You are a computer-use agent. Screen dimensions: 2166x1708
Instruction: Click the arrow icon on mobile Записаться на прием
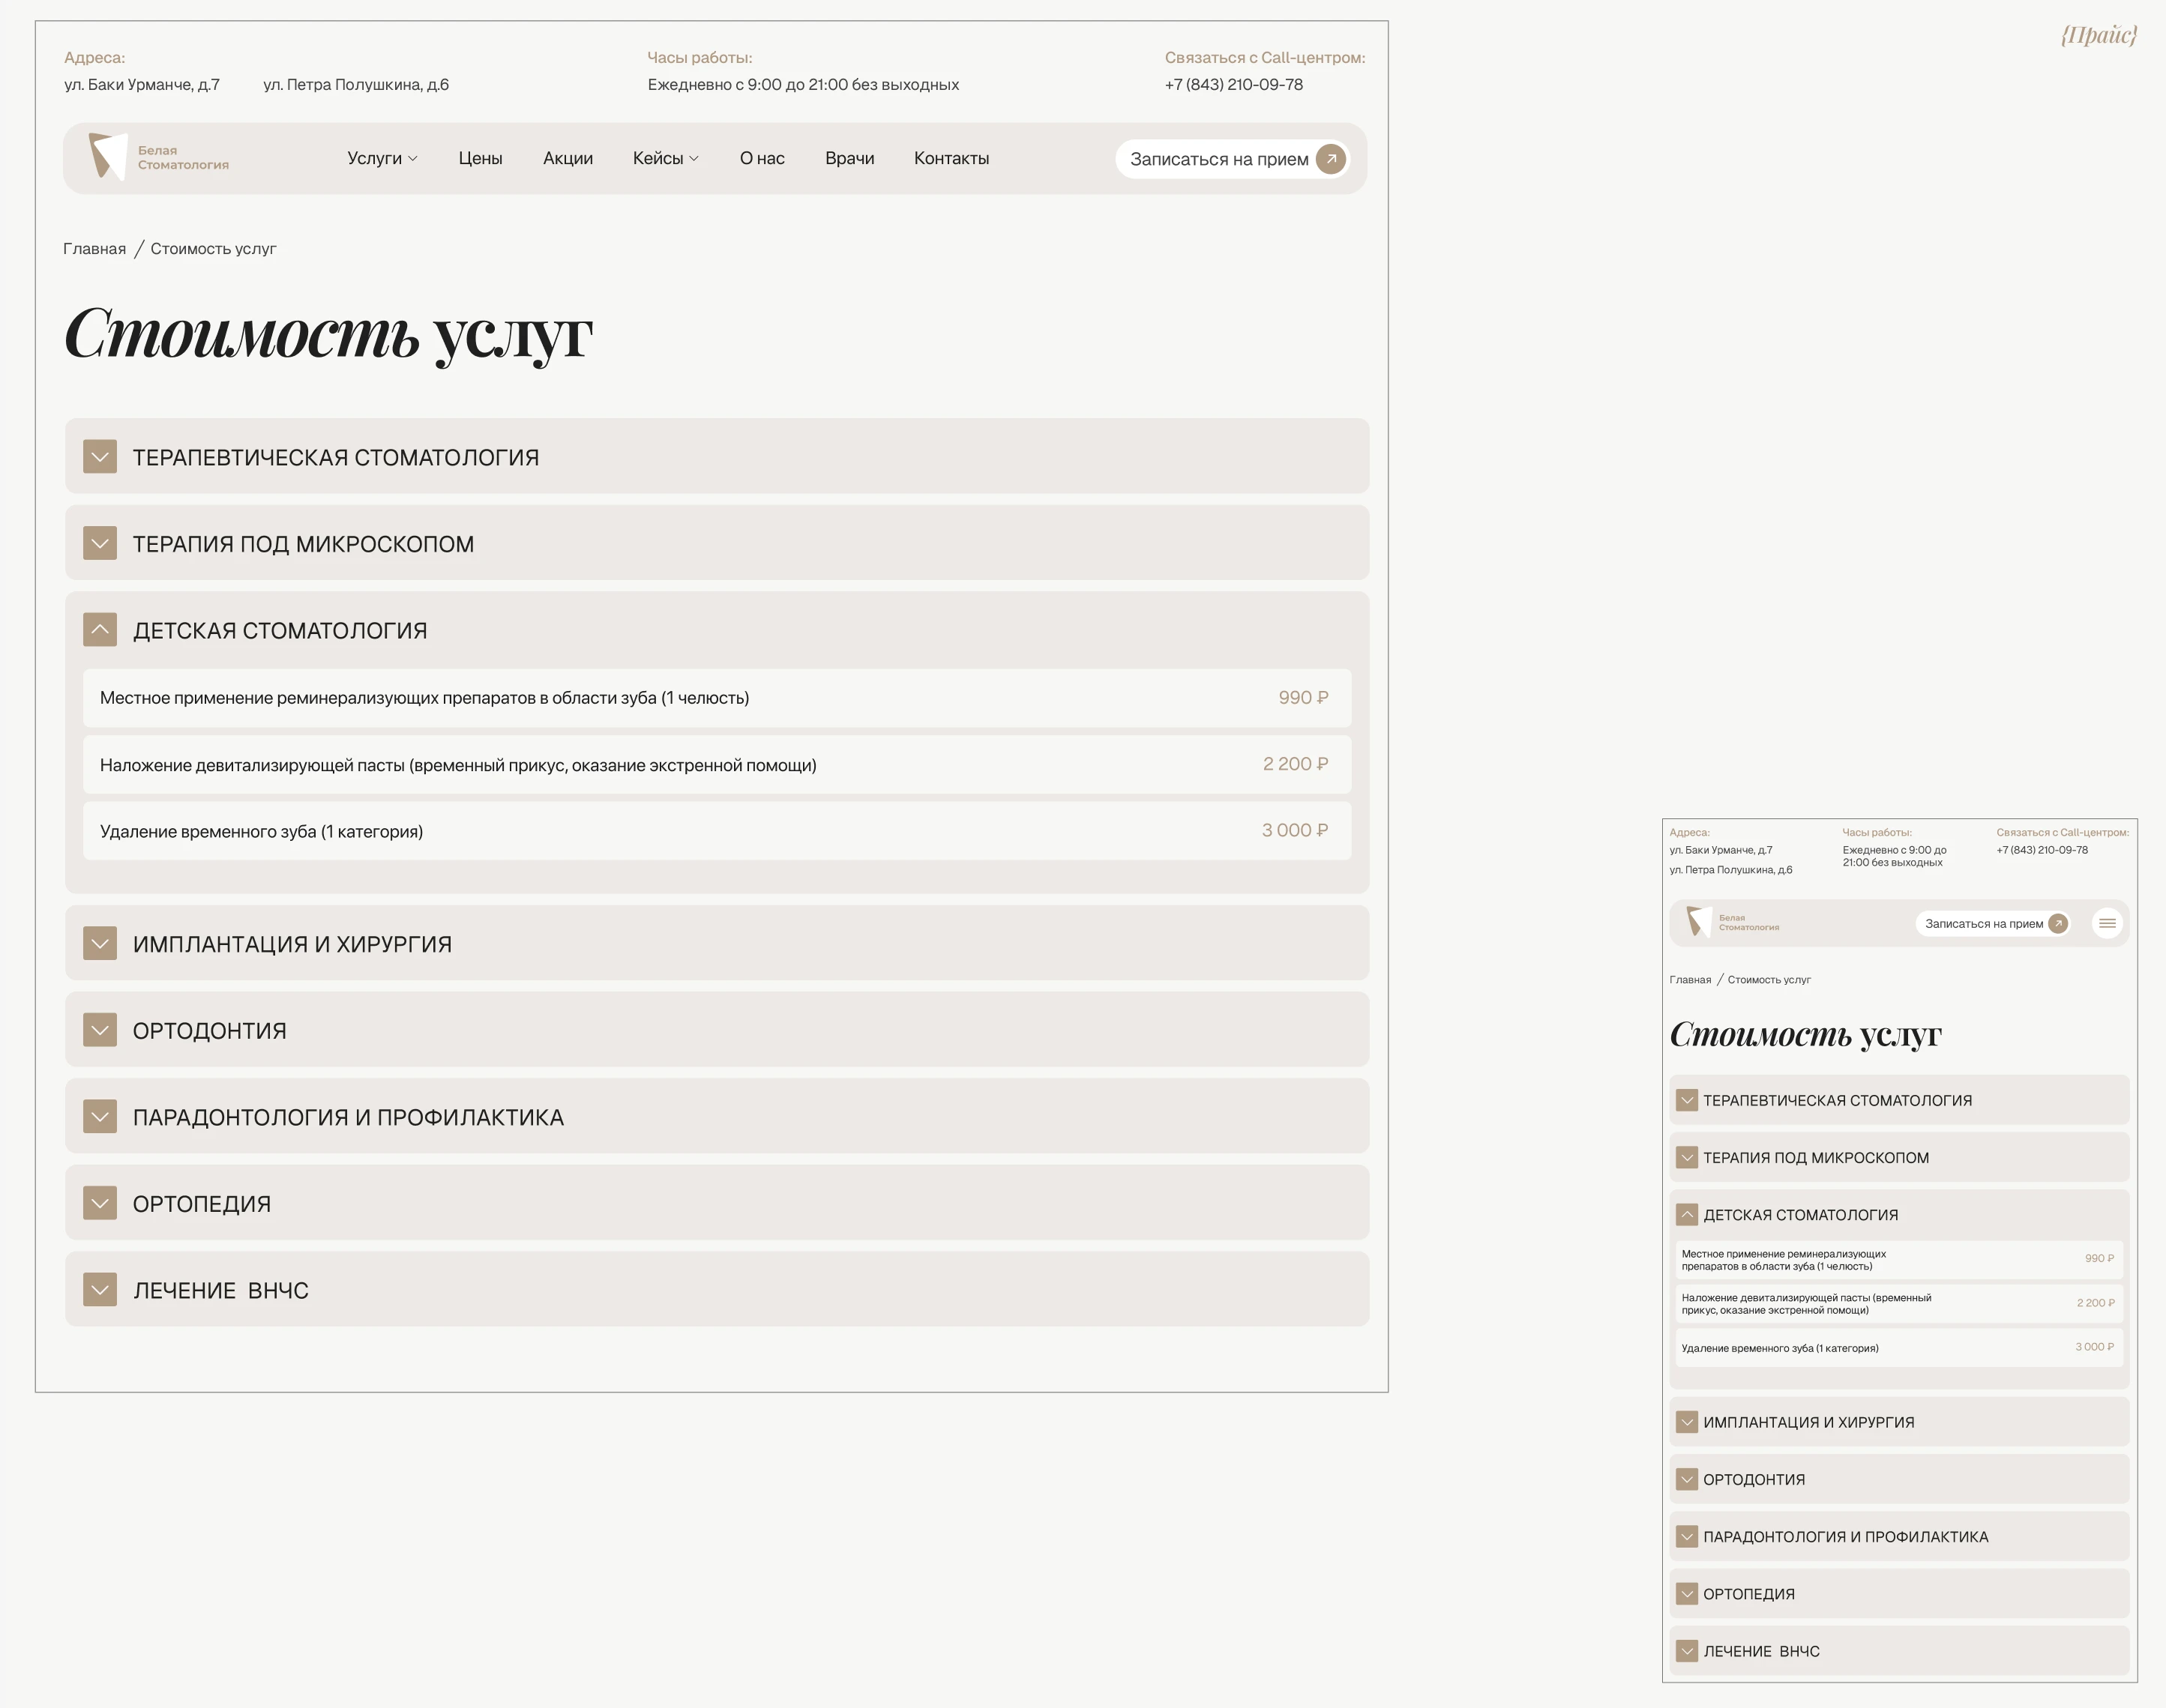point(2058,924)
